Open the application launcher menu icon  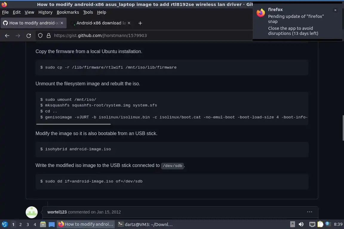(x=4, y=224)
